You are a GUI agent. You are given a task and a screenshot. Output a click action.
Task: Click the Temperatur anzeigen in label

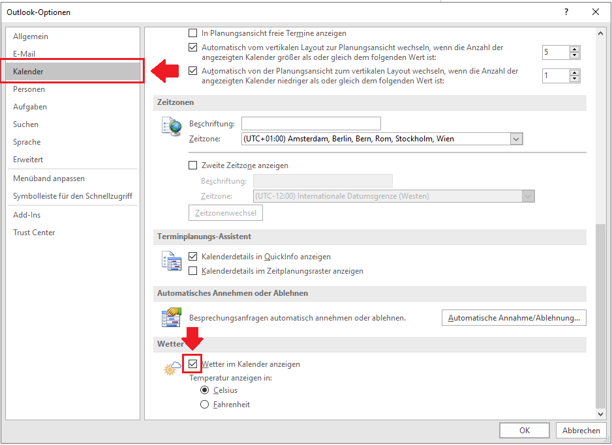pyautogui.click(x=231, y=378)
